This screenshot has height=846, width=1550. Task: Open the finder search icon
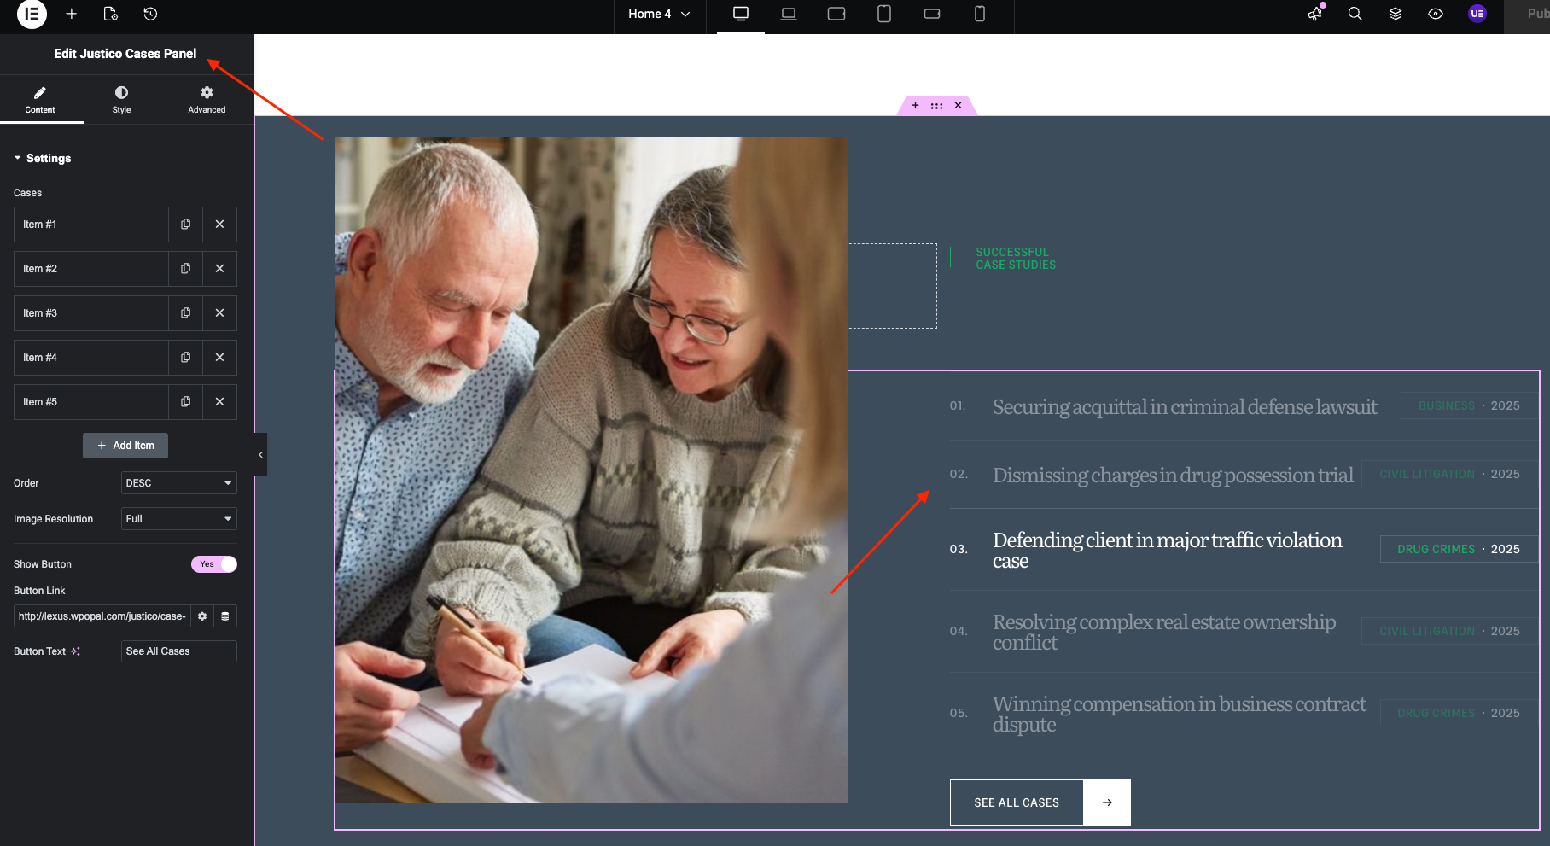point(1355,14)
